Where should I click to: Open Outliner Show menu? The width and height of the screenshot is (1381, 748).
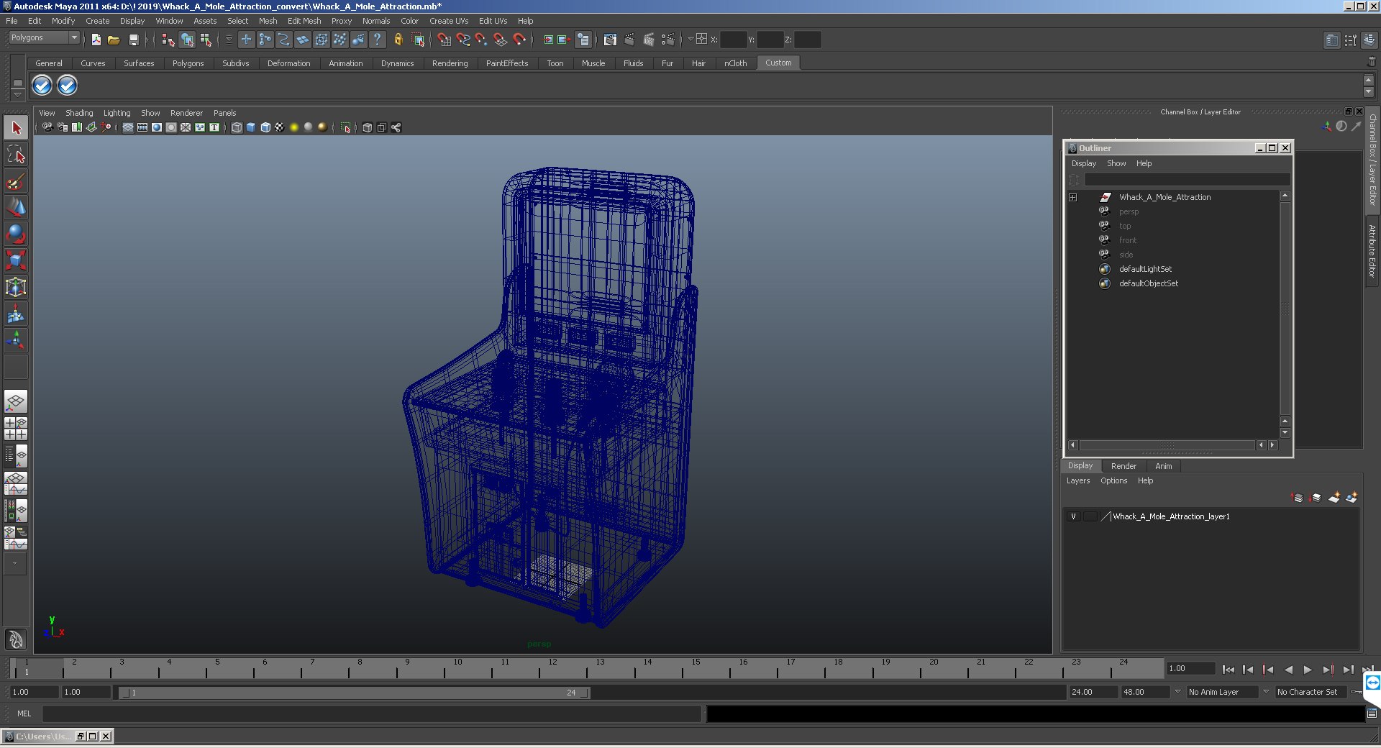pos(1116,163)
